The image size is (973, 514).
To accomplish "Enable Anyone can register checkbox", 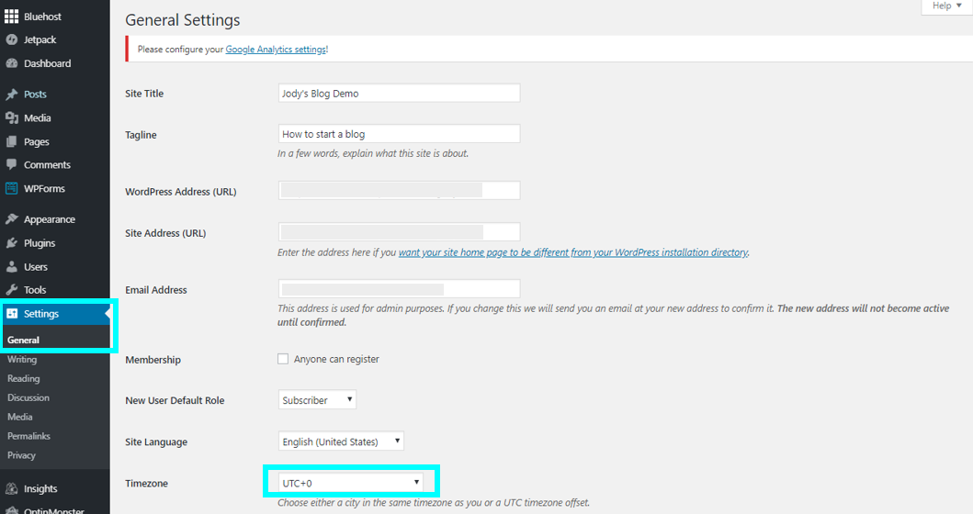I will click(283, 359).
